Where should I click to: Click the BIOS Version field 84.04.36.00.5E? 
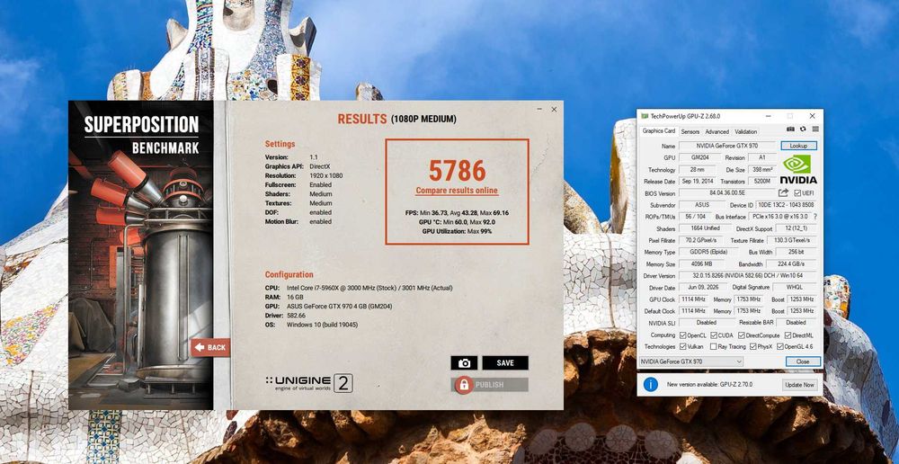[727, 193]
